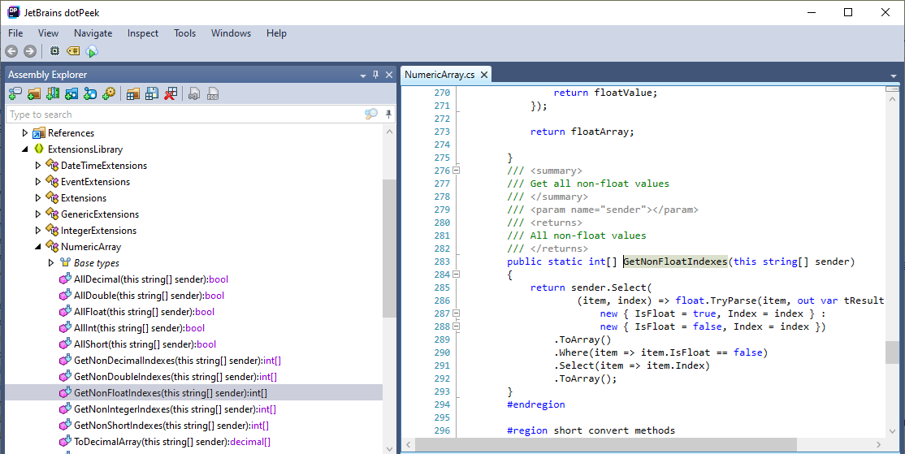Image resolution: width=905 pixels, height=454 pixels.
Task: Pin the search filter pushpin icon
Action: tap(389, 115)
